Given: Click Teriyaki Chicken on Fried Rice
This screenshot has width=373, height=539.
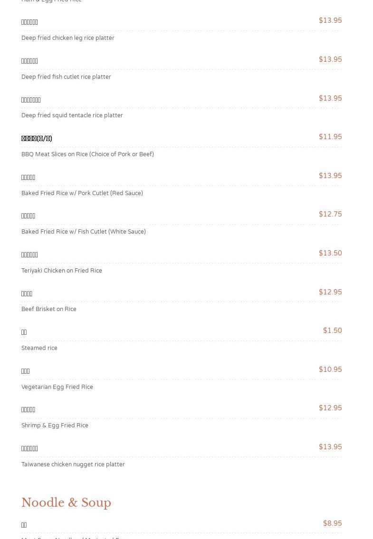Looking at the screenshot, I should tap(61, 271).
